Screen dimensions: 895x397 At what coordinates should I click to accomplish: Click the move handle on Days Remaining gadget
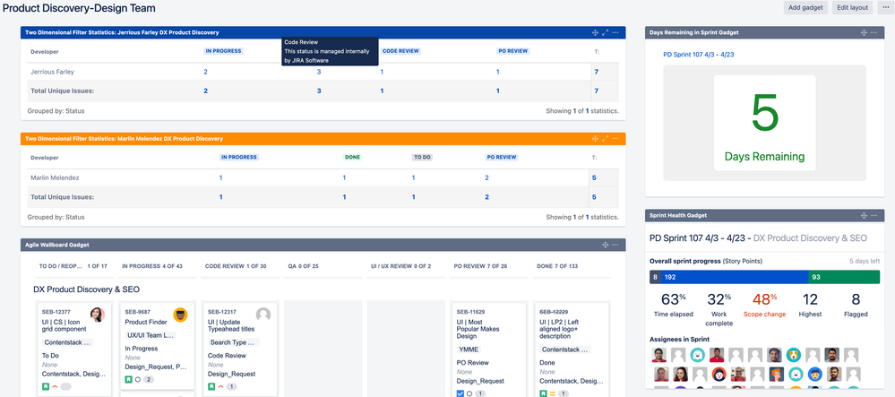pos(865,32)
